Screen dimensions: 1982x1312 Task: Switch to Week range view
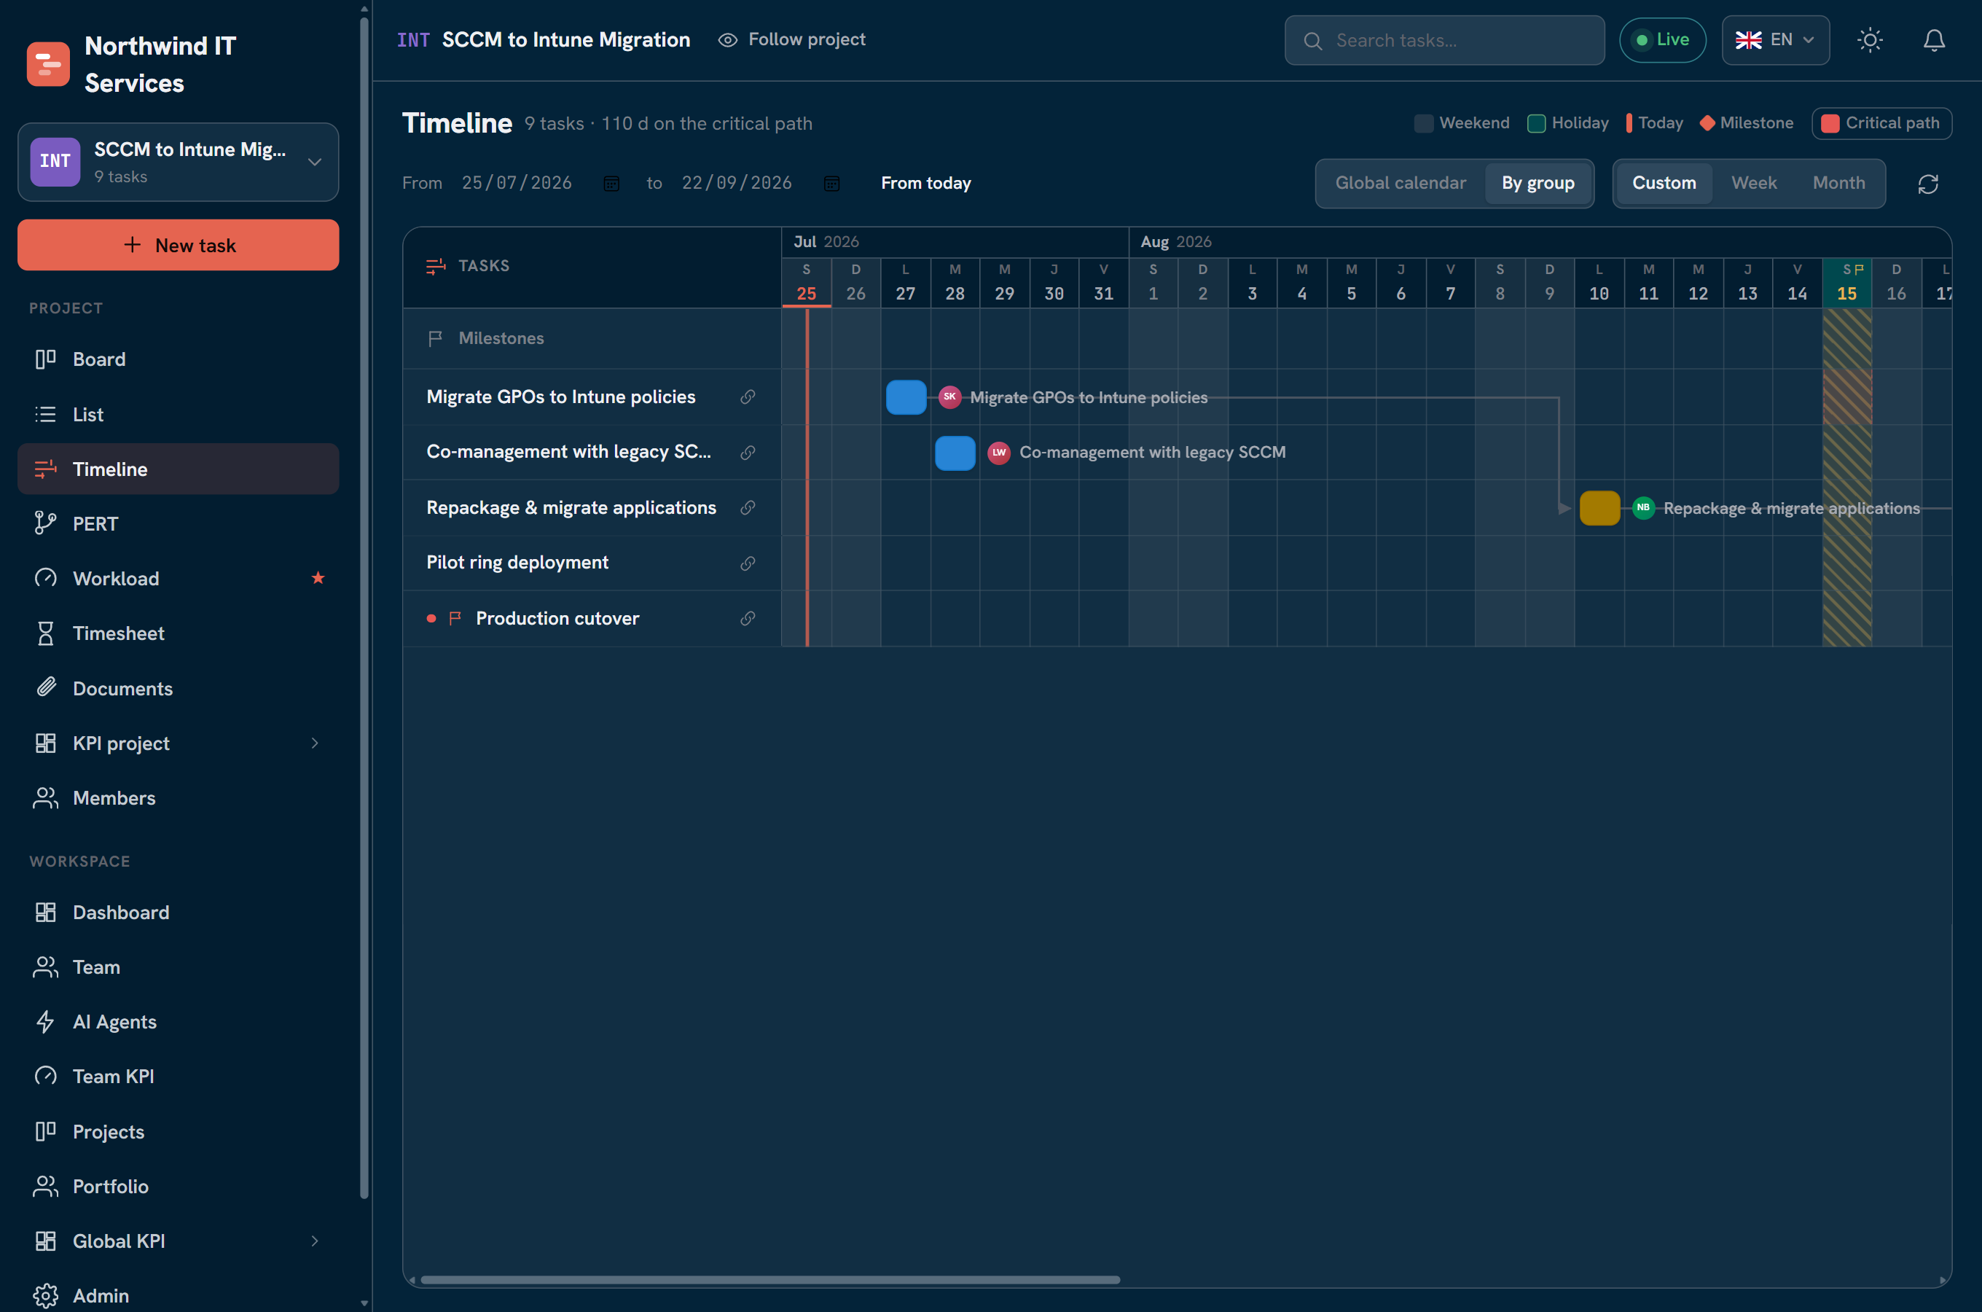coord(1754,183)
